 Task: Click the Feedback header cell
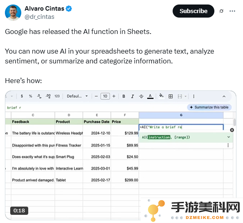[33, 122]
